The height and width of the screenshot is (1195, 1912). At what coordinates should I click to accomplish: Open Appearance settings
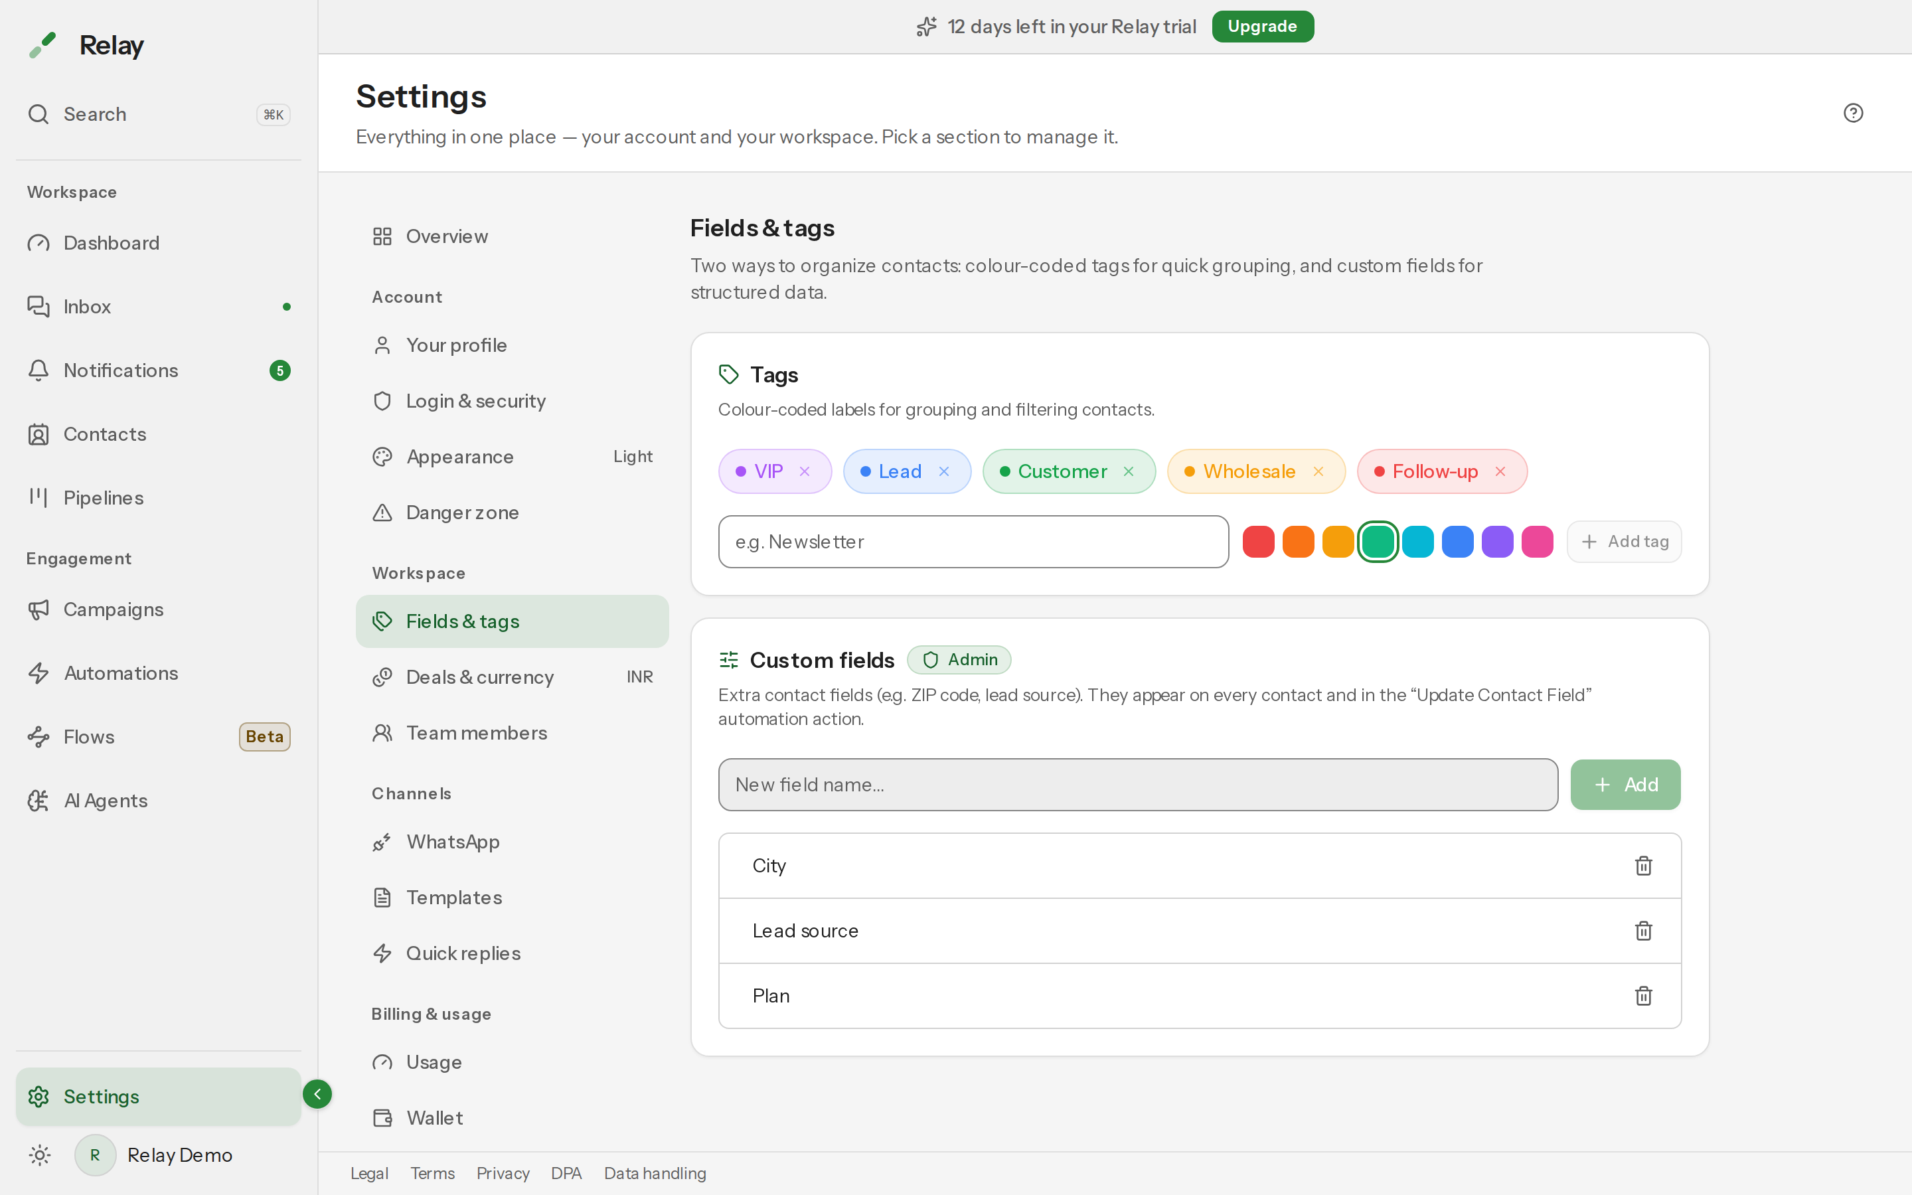click(512, 457)
